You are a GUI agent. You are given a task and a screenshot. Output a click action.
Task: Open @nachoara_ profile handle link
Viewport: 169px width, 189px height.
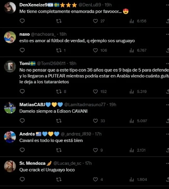(43, 34)
